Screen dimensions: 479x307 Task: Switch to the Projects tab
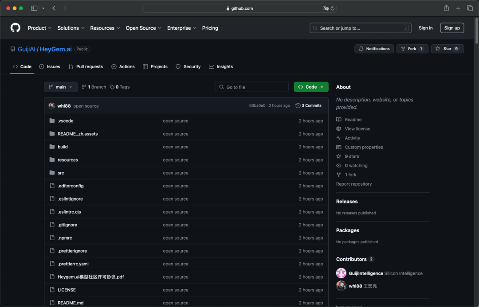(155, 66)
